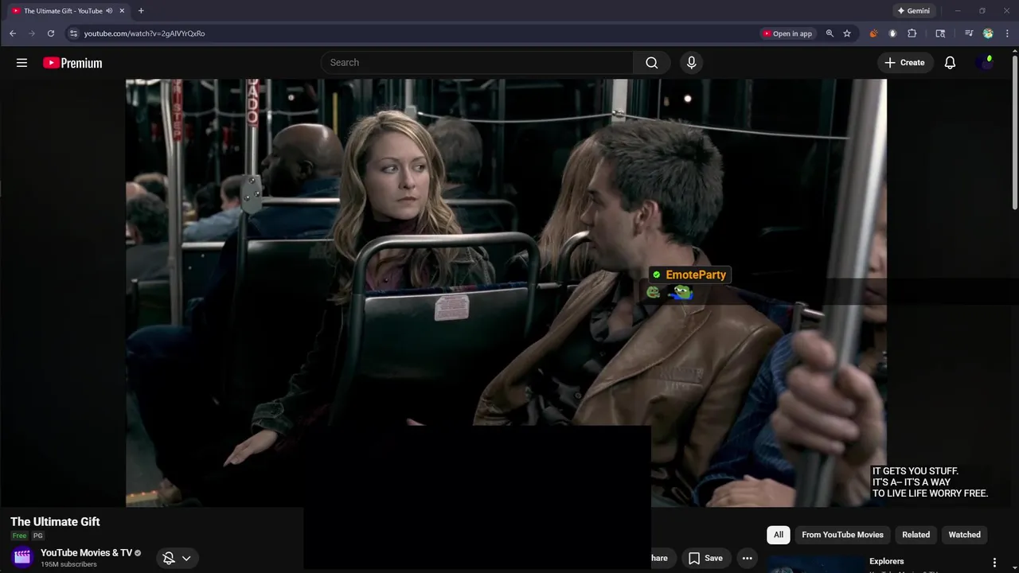Image resolution: width=1019 pixels, height=573 pixels.
Task: Open the Extensions puzzle icon
Action: (x=912, y=33)
